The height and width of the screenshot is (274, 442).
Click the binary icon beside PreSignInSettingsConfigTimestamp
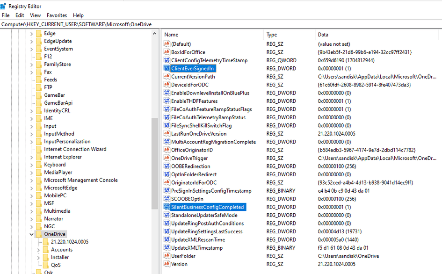(x=167, y=190)
